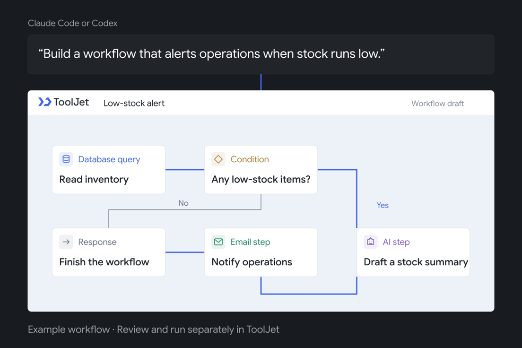The width and height of the screenshot is (522, 348).
Task: Click the Email step label text
Action: click(250, 242)
